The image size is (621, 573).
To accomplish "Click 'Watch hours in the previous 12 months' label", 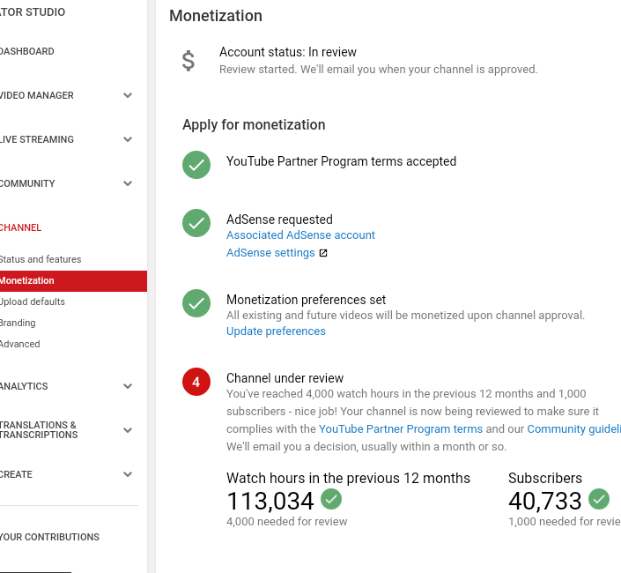I will (x=349, y=478).
